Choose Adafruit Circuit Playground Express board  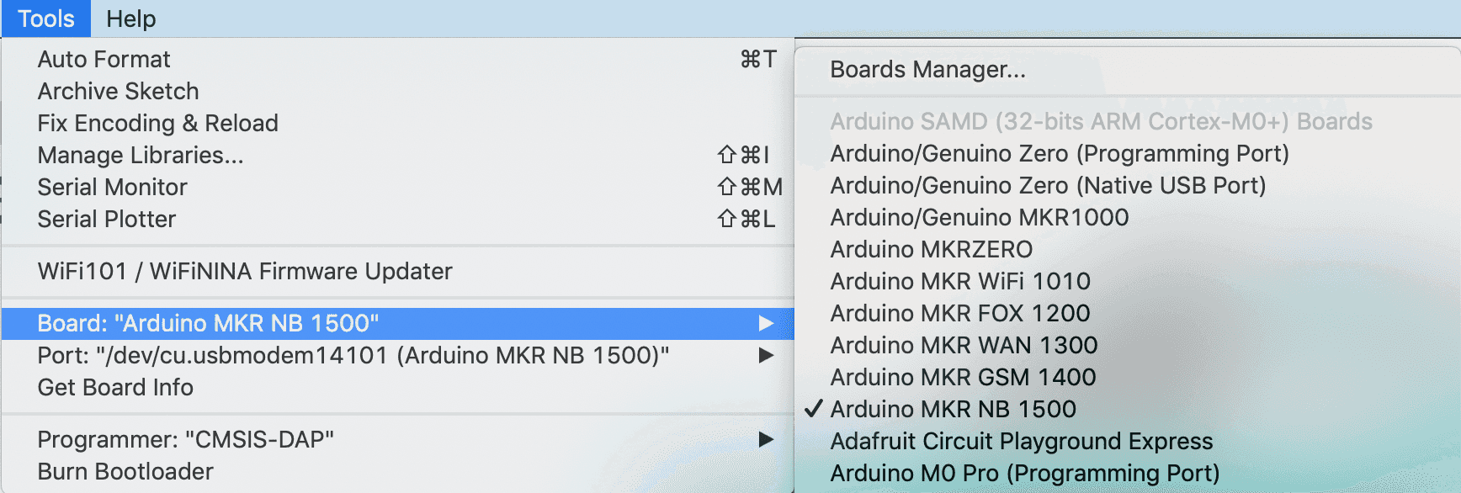(x=1021, y=442)
